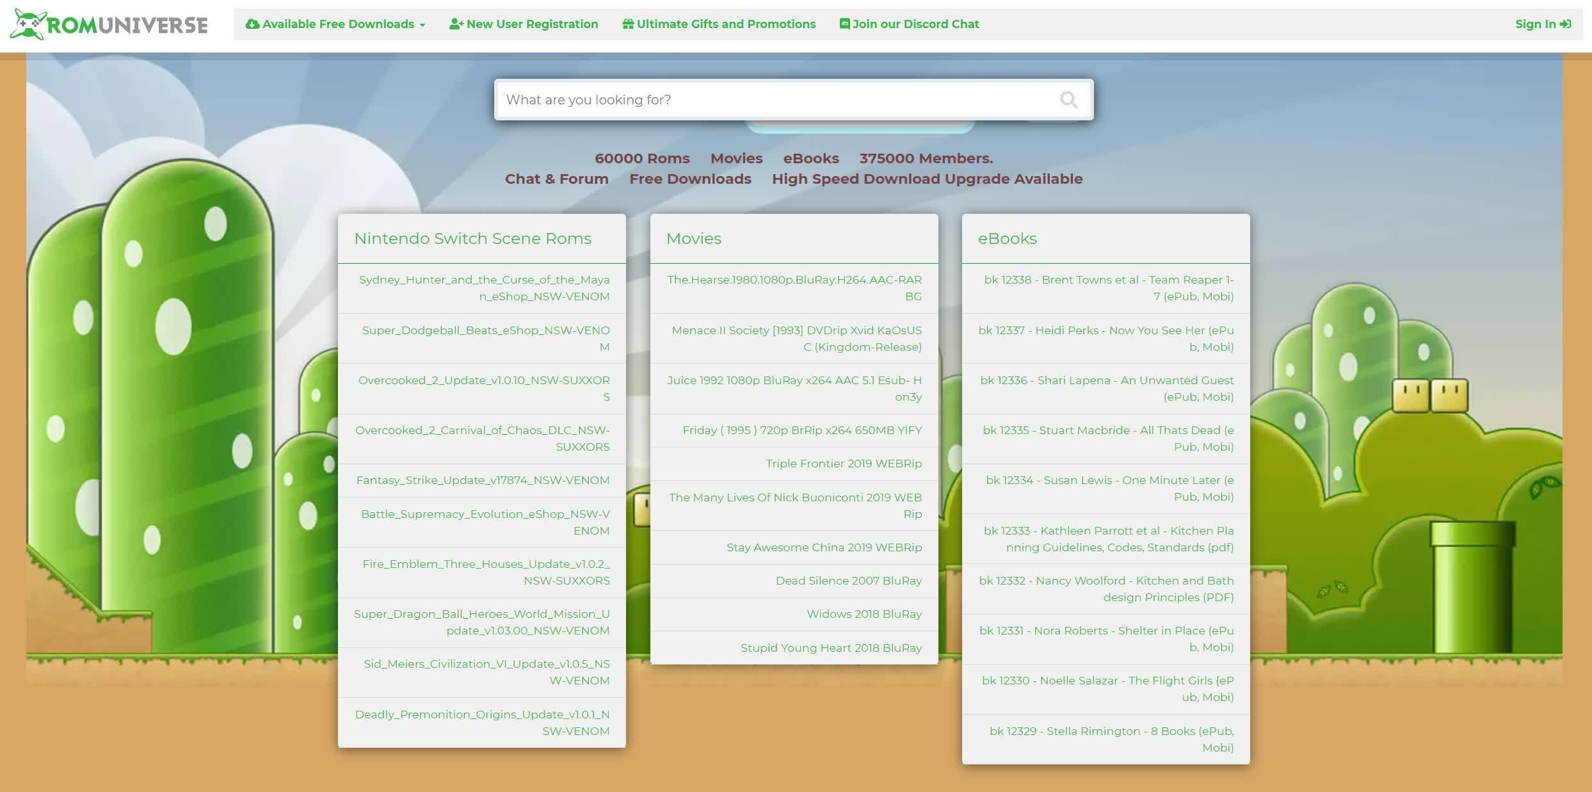Open The.Hearse.1980 BluRay movie
This screenshot has width=1592, height=792.
[x=794, y=288]
